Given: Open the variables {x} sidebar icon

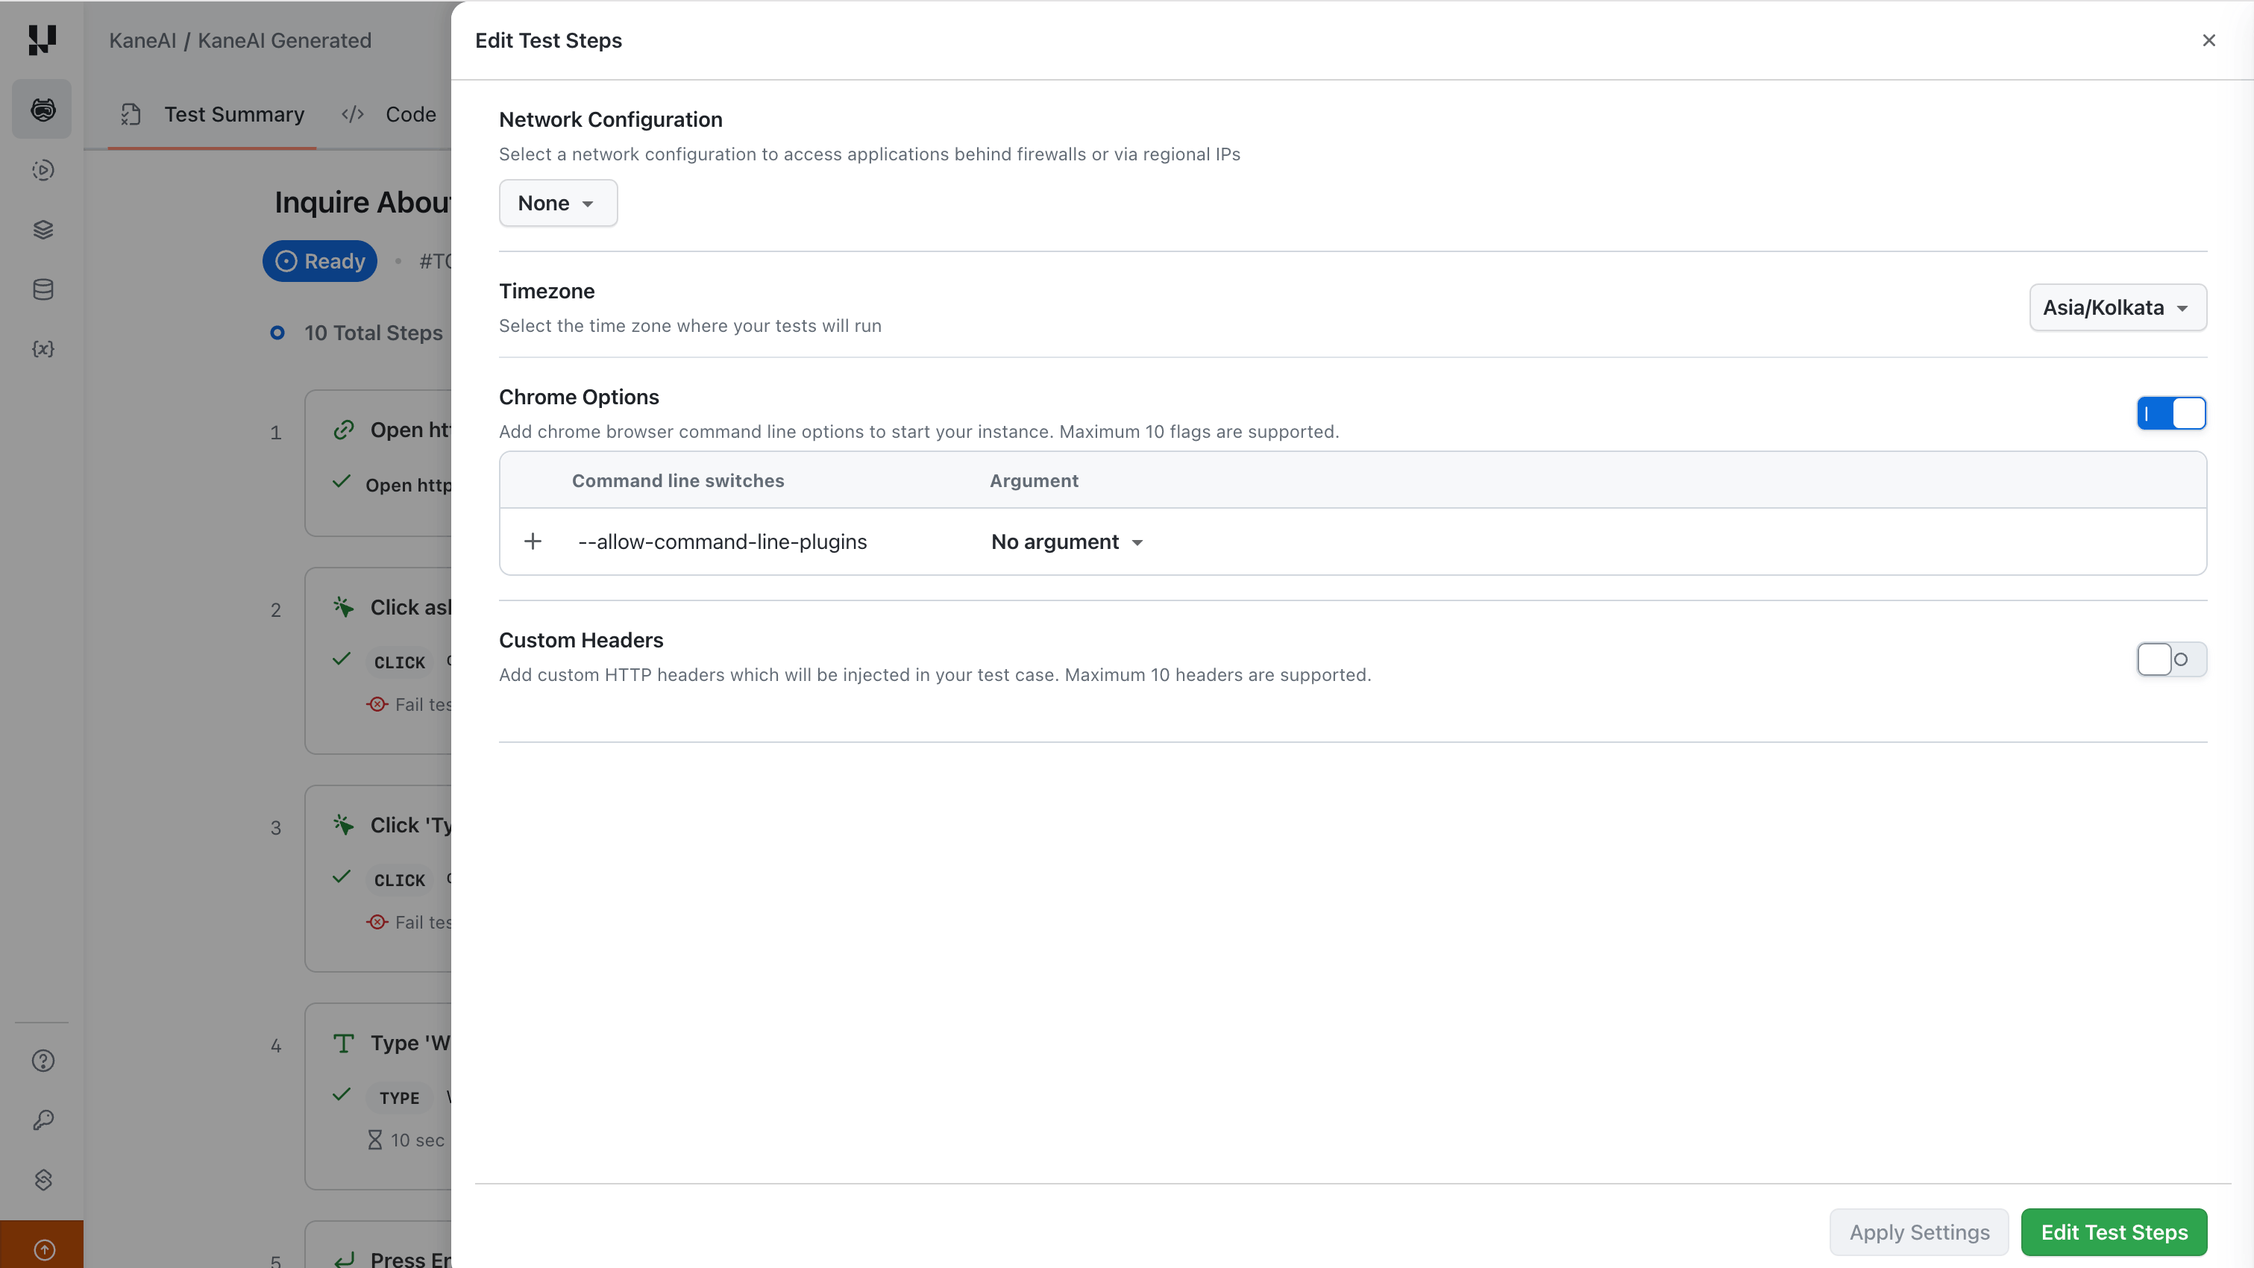Looking at the screenshot, I should (x=43, y=348).
